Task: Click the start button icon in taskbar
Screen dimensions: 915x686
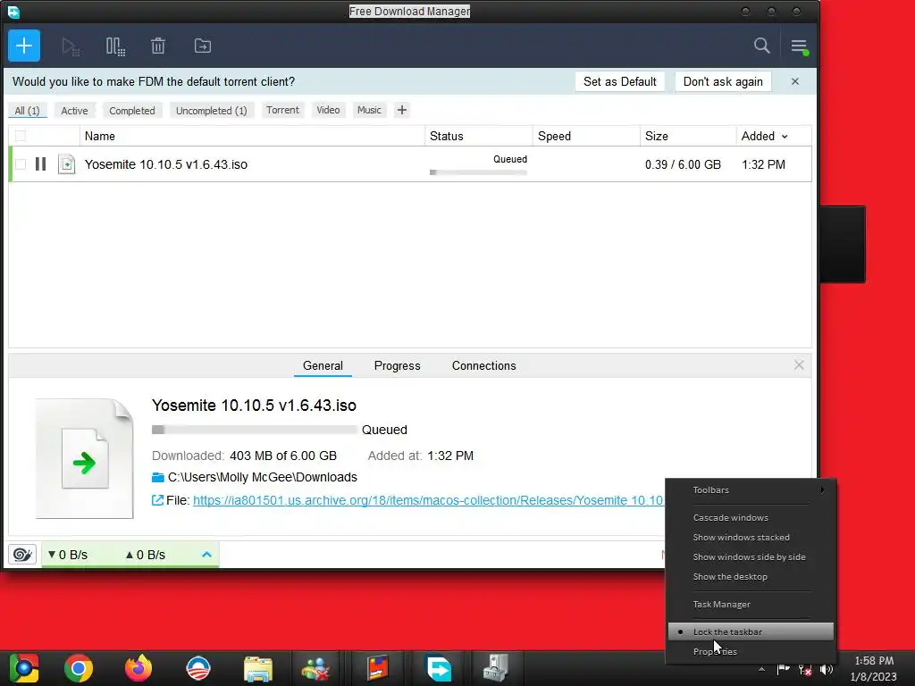Action: click(x=23, y=668)
